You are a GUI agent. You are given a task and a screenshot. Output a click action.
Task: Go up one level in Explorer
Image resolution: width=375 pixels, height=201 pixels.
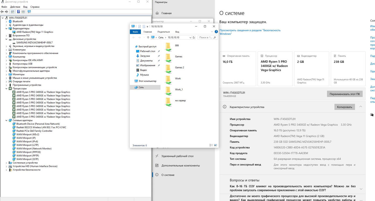pyautogui.click(x=148, y=38)
